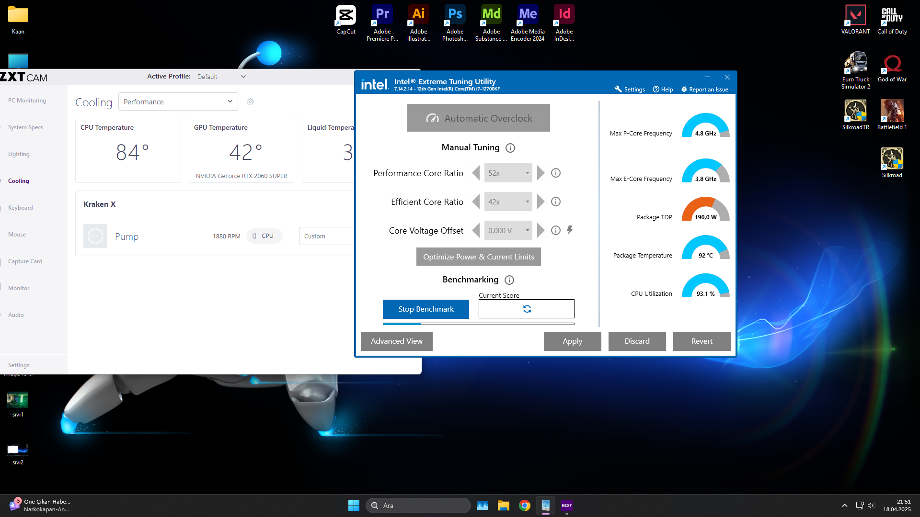The width and height of the screenshot is (920, 517).
Task: Open the cooling settings gear icon
Action: tap(250, 102)
